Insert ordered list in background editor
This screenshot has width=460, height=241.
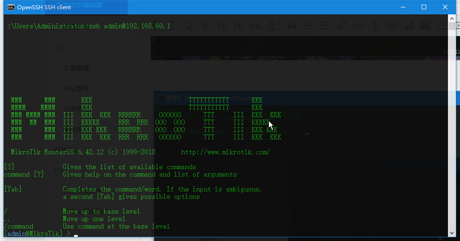click(308, 25)
